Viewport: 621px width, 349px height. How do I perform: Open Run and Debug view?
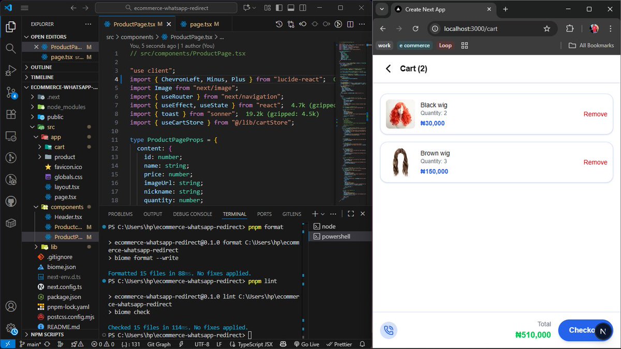[x=10, y=71]
